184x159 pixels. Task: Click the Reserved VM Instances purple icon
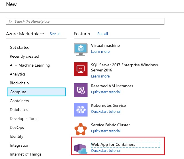(81, 90)
